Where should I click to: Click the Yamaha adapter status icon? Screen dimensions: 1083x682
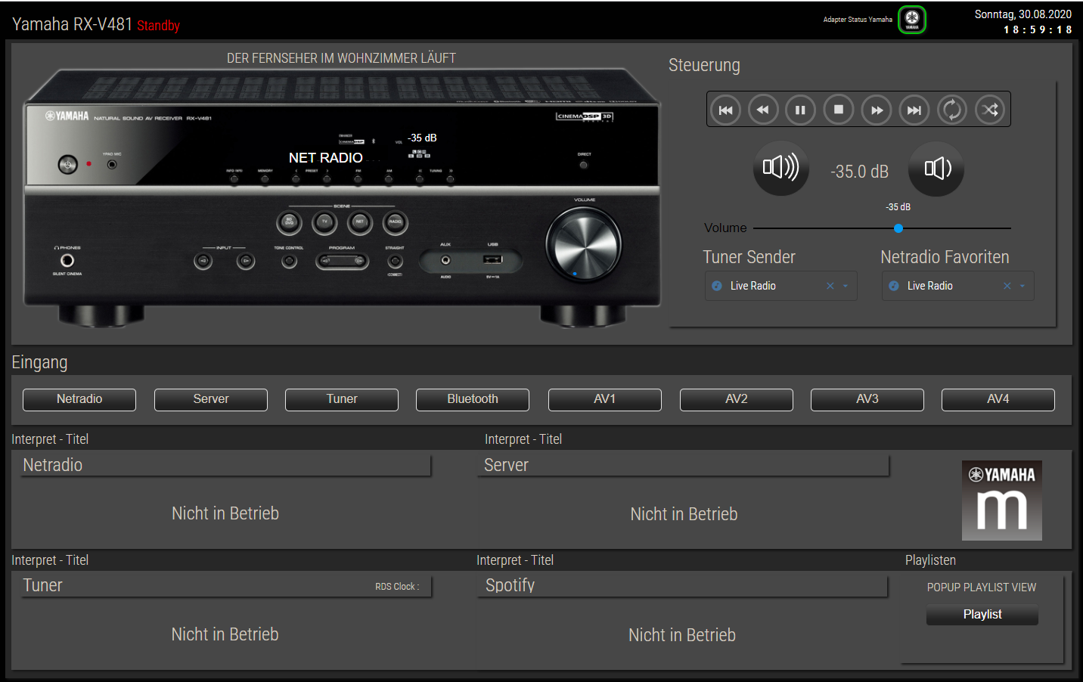coord(912,20)
